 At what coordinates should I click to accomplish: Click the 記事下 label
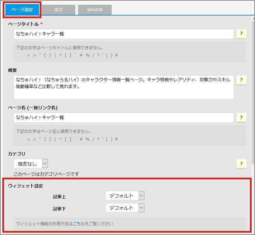pyautogui.click(x=59, y=209)
